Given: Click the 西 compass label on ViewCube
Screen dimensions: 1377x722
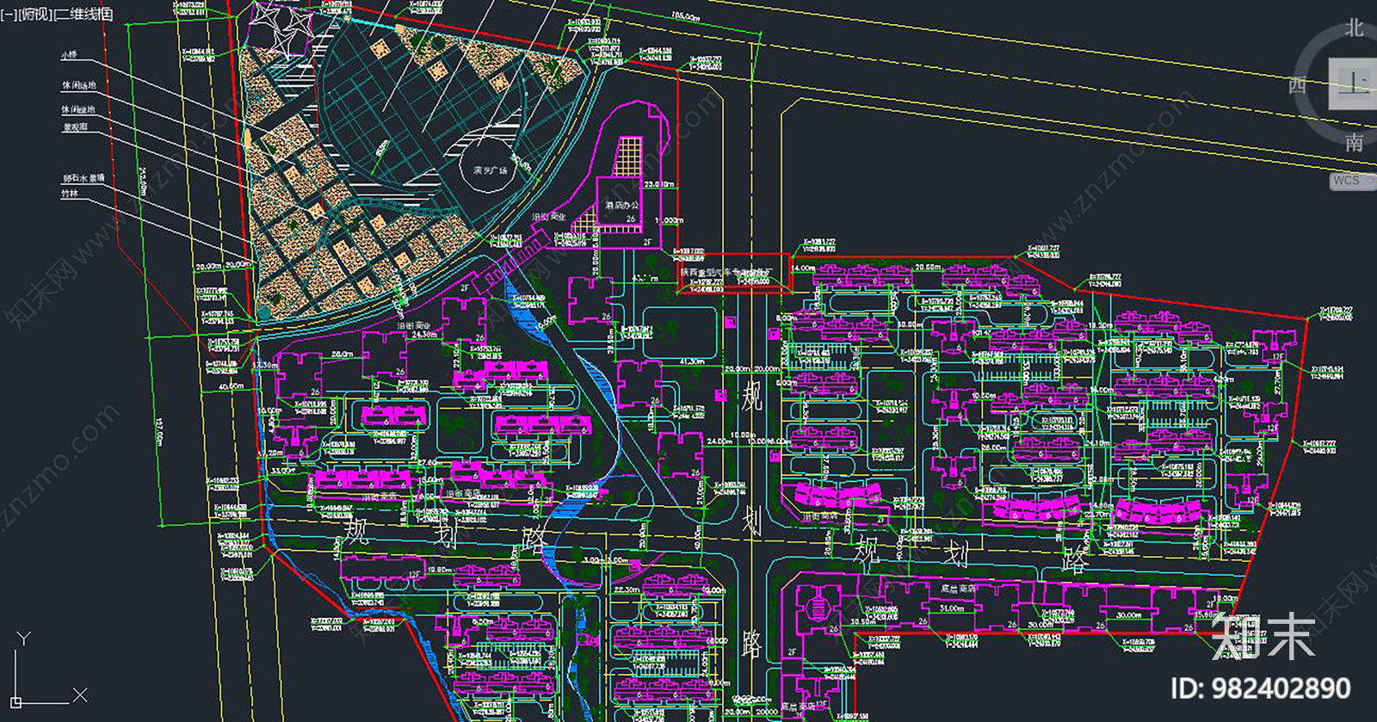Looking at the screenshot, I should coord(1297,85).
